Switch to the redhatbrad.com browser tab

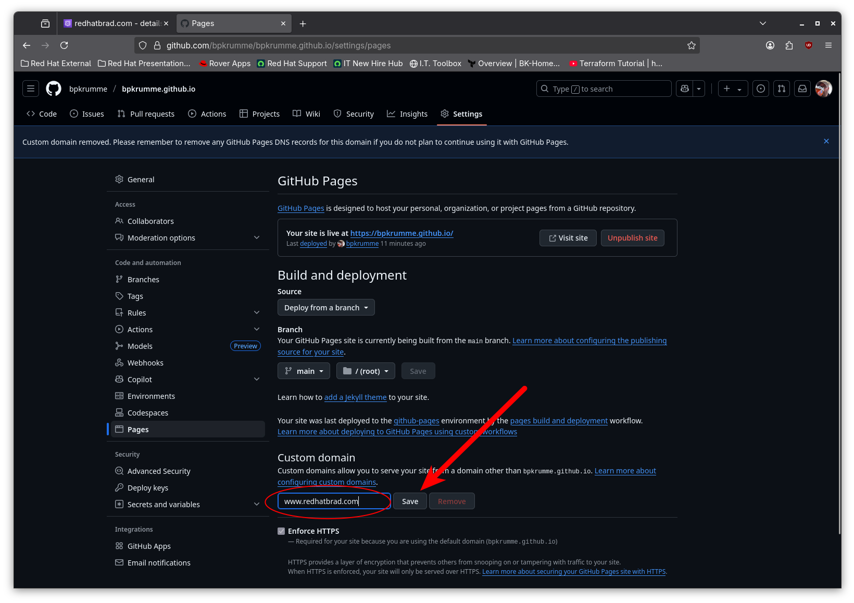116,23
